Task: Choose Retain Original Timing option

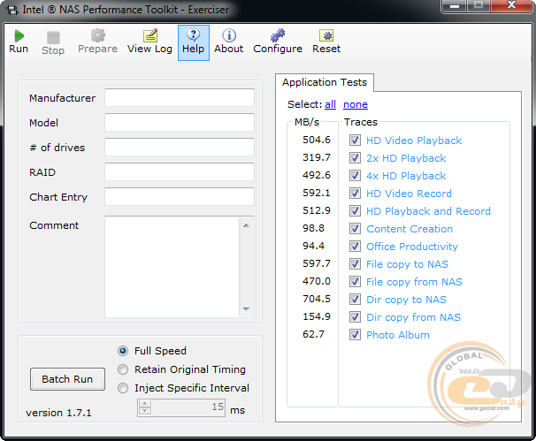Action: (x=123, y=369)
